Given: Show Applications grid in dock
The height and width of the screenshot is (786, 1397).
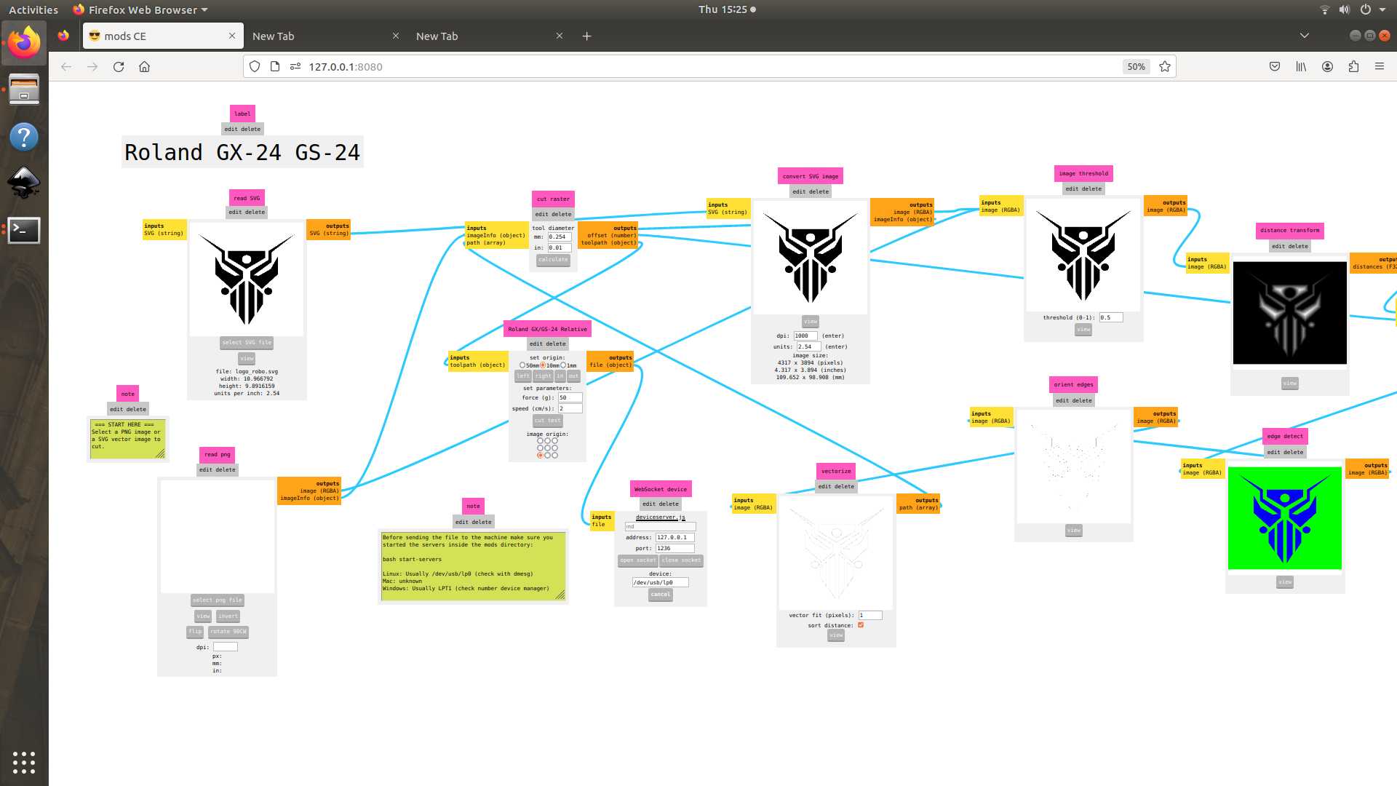Looking at the screenshot, I should click(24, 762).
